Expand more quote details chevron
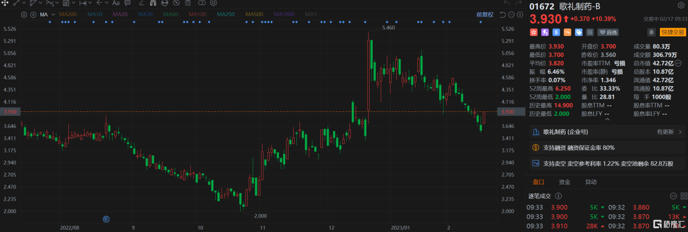Screen dimensions: 688x232 pos(607,120)
